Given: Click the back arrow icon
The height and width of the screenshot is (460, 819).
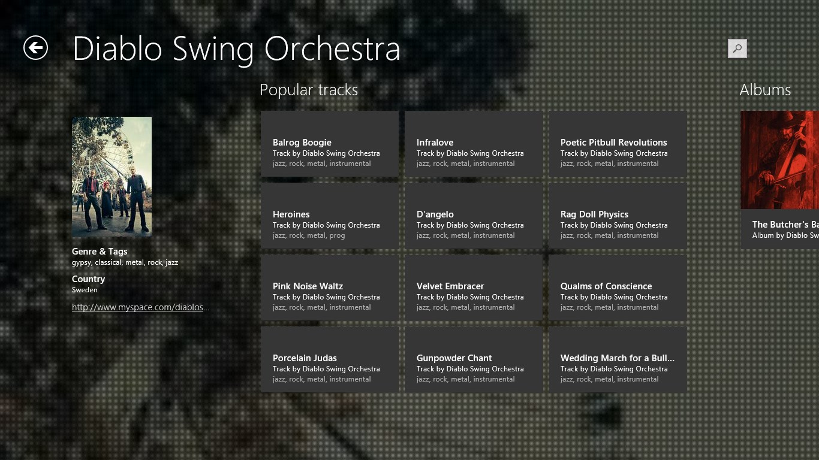Looking at the screenshot, I should click(x=35, y=48).
